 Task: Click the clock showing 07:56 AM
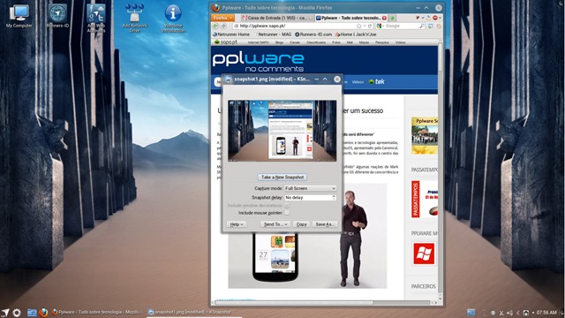pyautogui.click(x=546, y=313)
